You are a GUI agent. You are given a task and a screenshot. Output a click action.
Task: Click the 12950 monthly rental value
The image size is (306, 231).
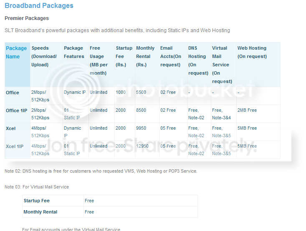pyautogui.click(x=142, y=146)
